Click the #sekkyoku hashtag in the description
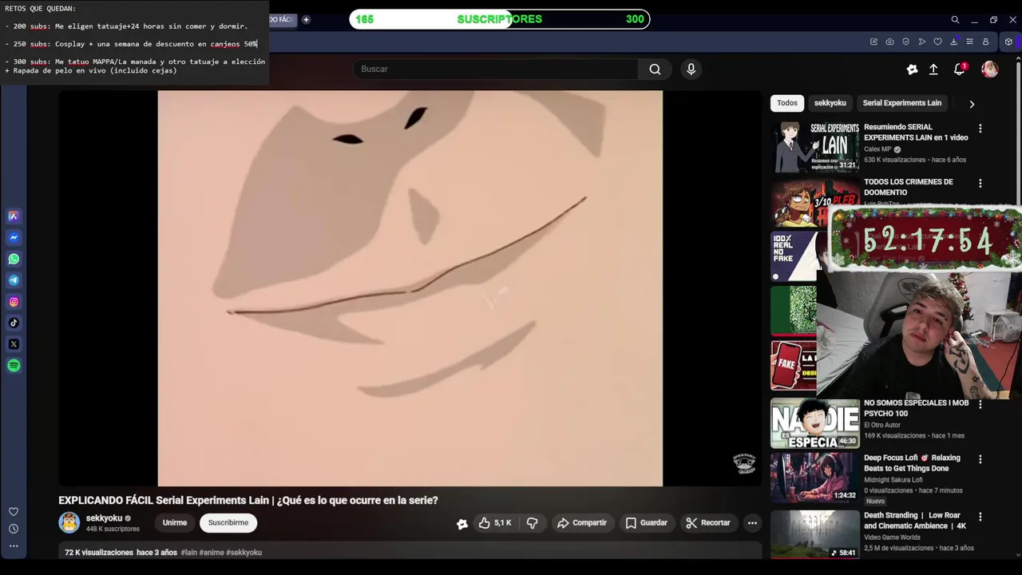This screenshot has height=575, width=1022. [244, 553]
